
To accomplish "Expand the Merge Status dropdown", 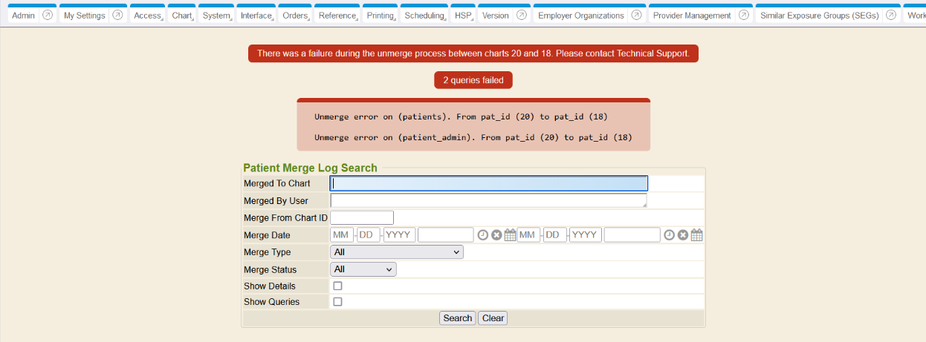I will pos(363,269).
